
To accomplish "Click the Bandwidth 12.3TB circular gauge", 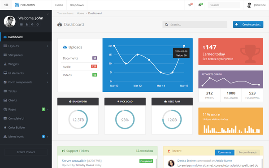I will point(78,120).
